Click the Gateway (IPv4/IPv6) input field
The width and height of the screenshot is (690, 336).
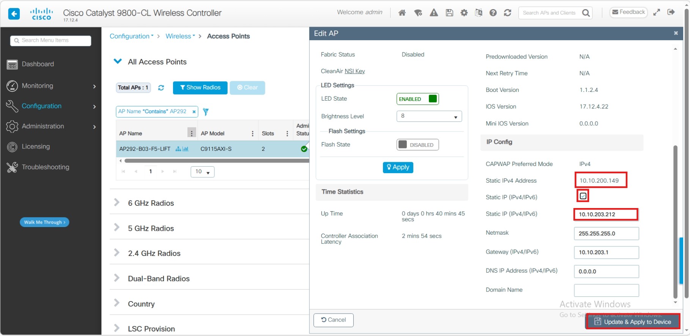tap(606, 252)
